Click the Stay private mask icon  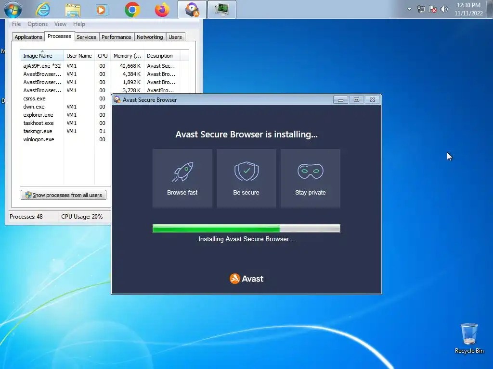pyautogui.click(x=311, y=172)
